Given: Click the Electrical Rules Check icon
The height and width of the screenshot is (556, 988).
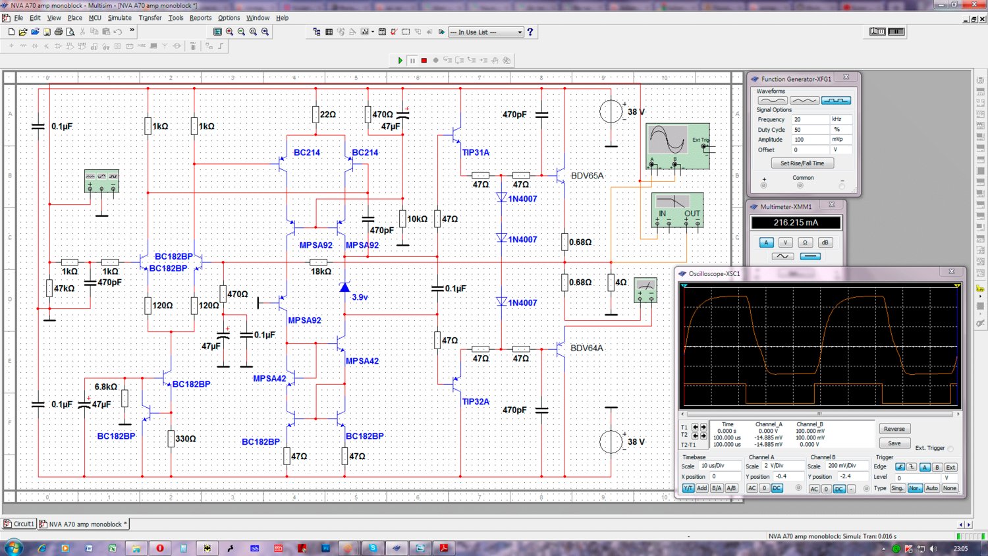Looking at the screenshot, I should click(x=394, y=32).
